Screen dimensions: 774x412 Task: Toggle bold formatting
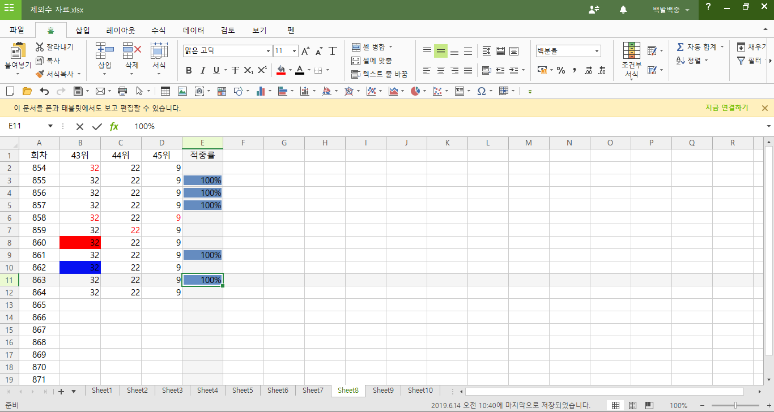[189, 71]
